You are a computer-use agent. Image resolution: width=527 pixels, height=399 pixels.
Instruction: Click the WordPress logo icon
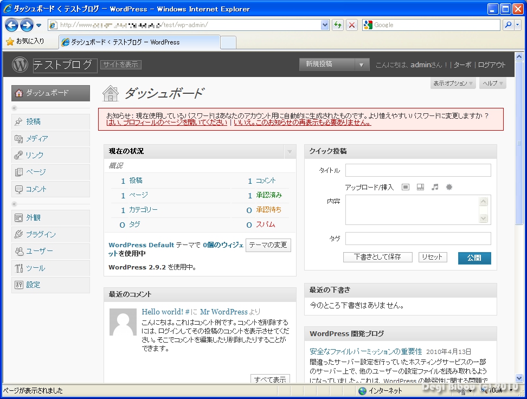tap(20, 64)
